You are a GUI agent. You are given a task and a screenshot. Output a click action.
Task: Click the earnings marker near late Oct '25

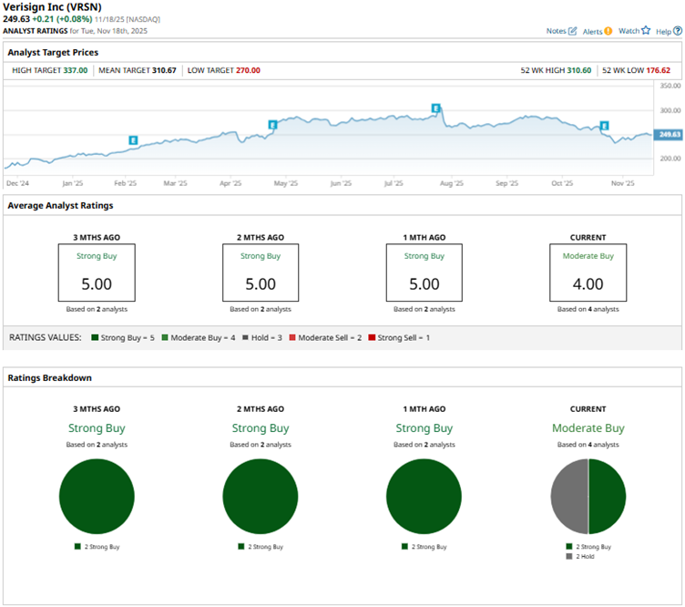click(604, 126)
